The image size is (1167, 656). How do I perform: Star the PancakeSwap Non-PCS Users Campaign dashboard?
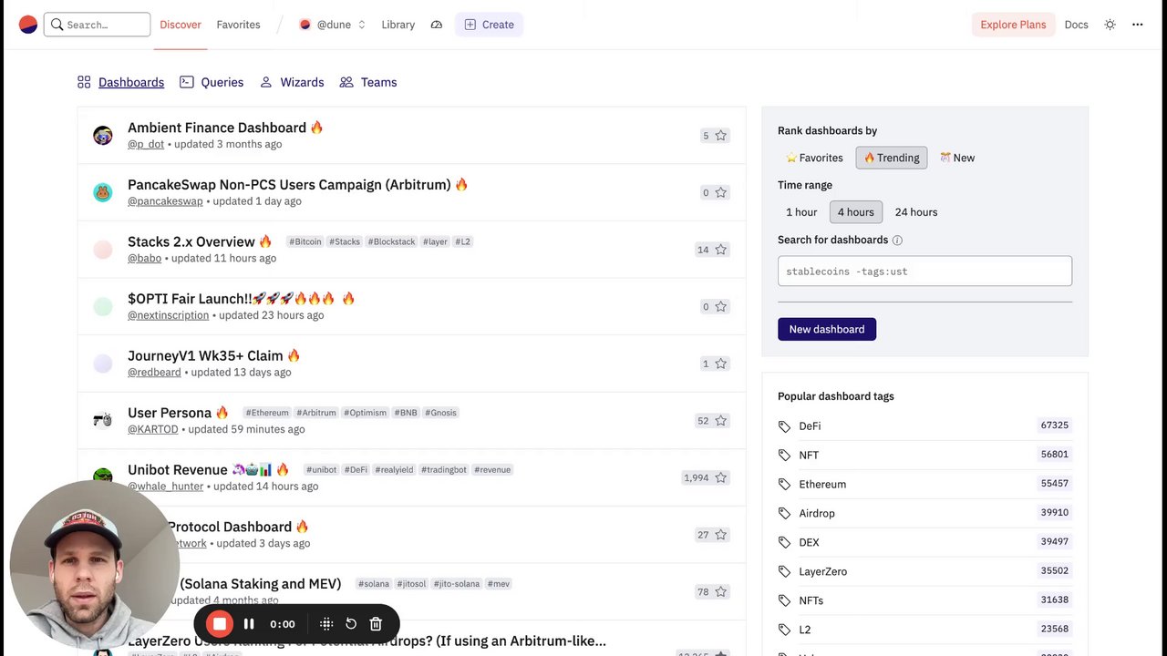point(720,192)
